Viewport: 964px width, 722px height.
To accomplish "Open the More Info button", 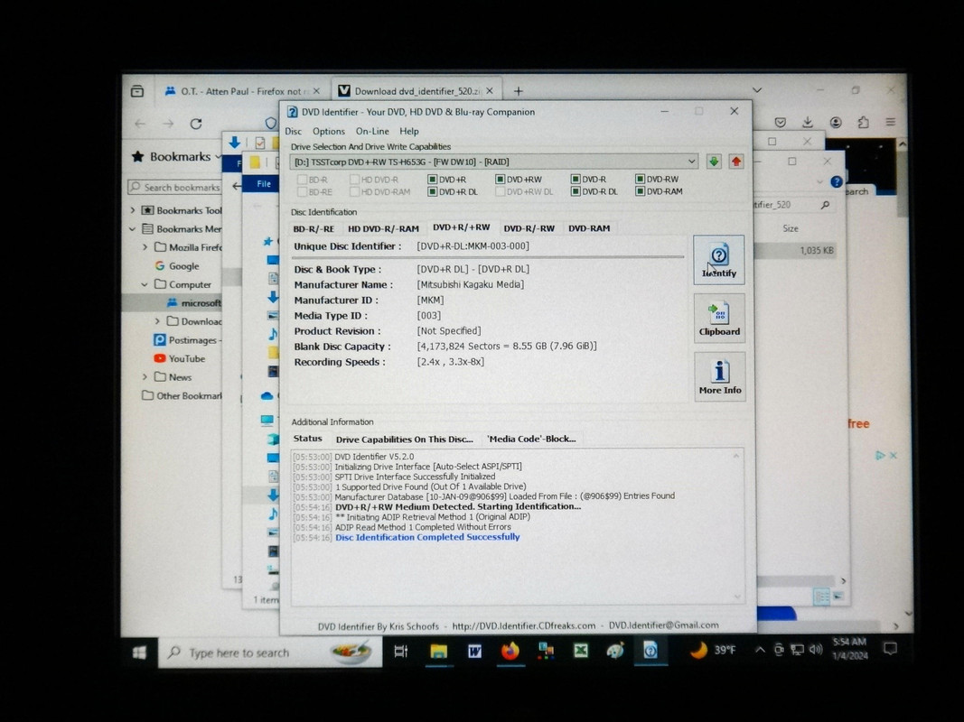I will [720, 376].
